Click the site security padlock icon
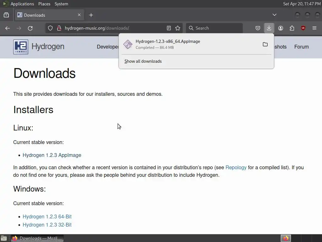This screenshot has width=322, height=242. coord(59,28)
